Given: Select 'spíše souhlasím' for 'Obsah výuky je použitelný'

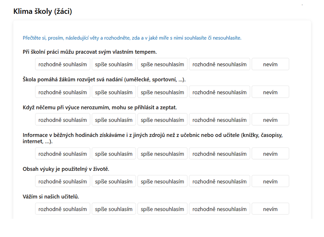Looking at the screenshot, I should click(114, 181).
